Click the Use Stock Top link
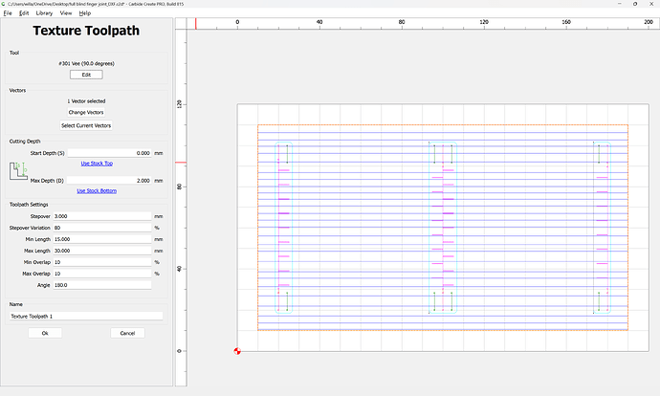This screenshot has height=396, width=660. (x=97, y=164)
